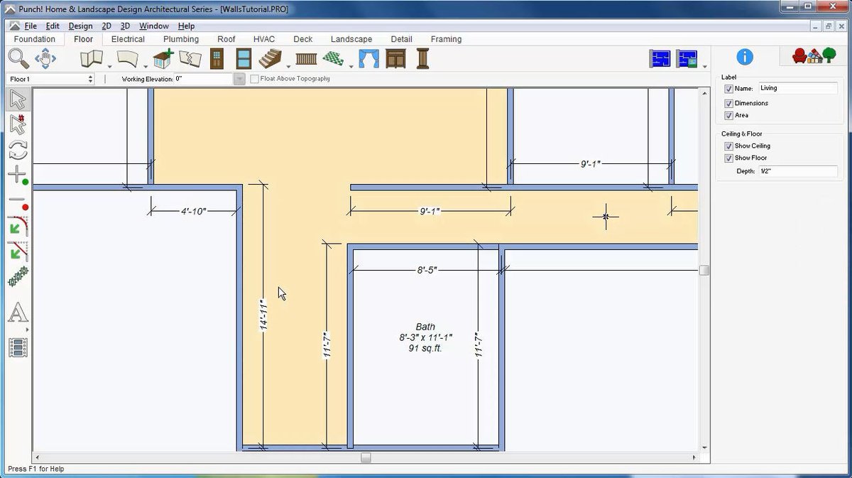Expand the plan view icons options arrow
The height and width of the screenshot is (478, 852).
pyautogui.click(x=704, y=67)
